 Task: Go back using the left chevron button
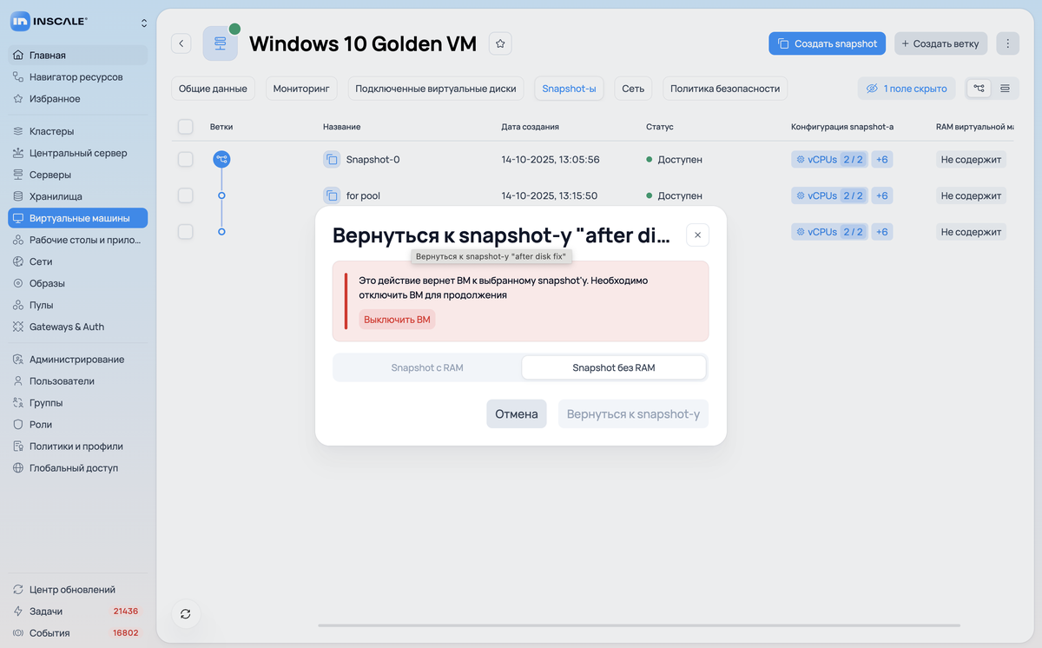tap(181, 43)
